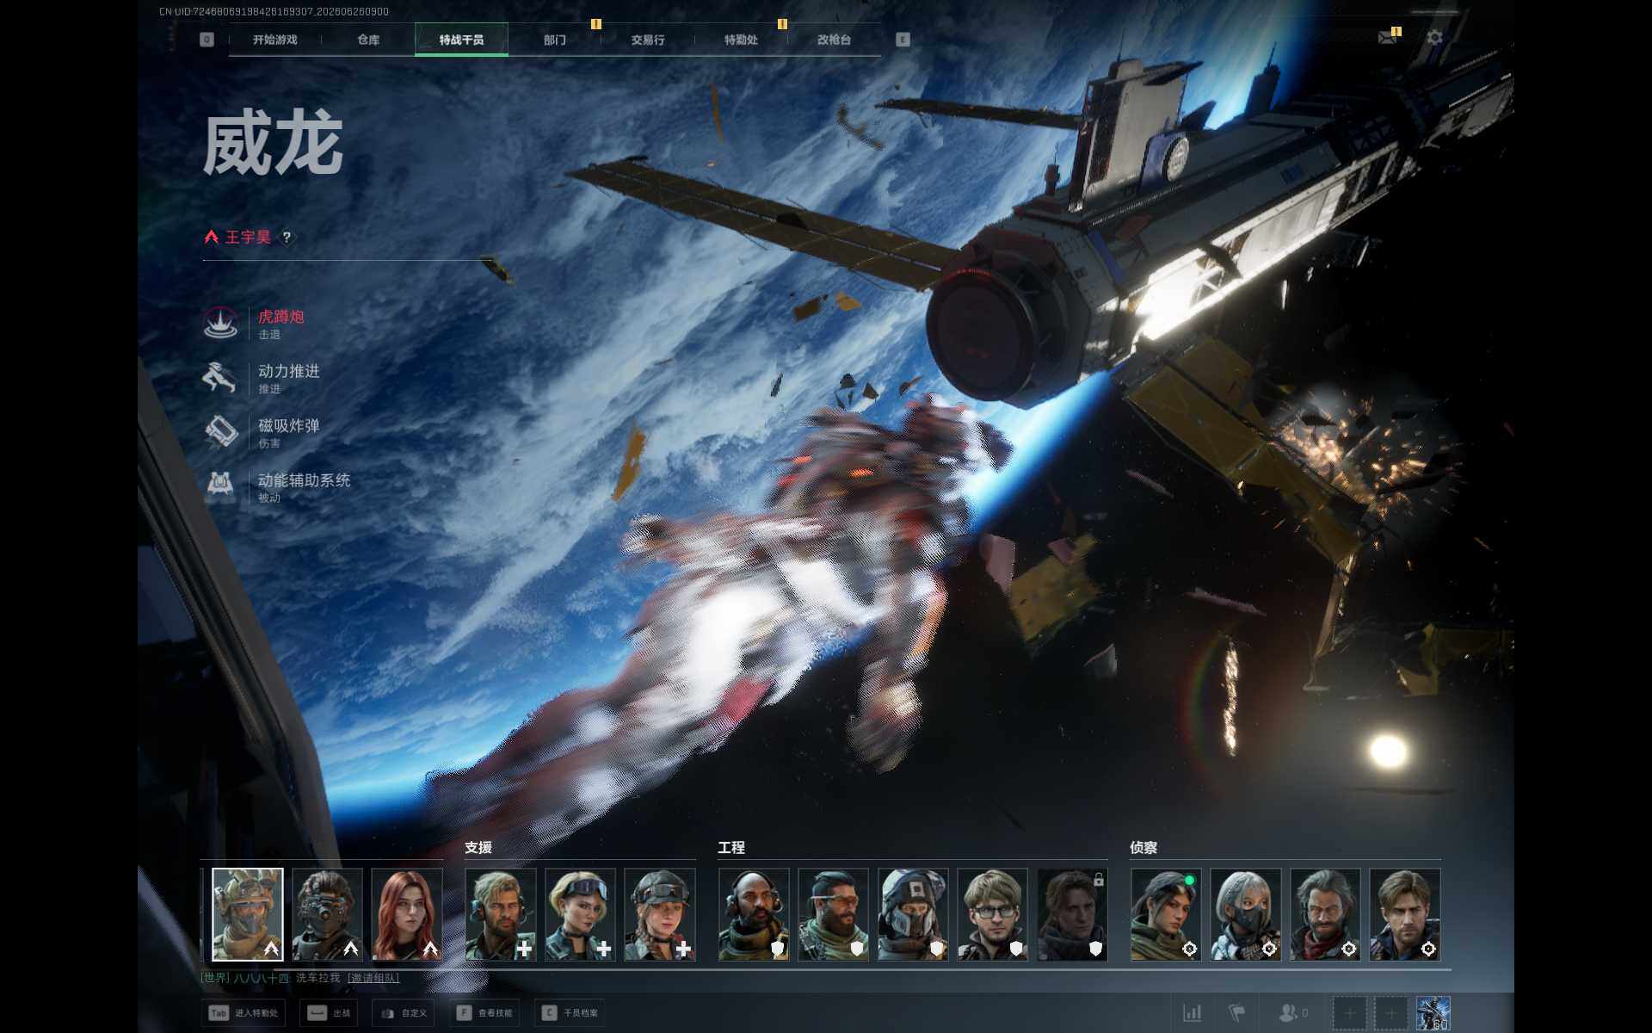The image size is (1652, 1033).
Task: Add teammate in second empty squad slot
Action: (1391, 1012)
